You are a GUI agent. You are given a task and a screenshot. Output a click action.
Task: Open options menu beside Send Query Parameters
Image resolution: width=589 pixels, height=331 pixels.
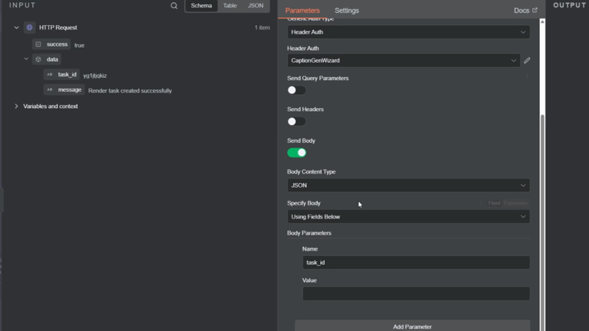tap(527, 76)
